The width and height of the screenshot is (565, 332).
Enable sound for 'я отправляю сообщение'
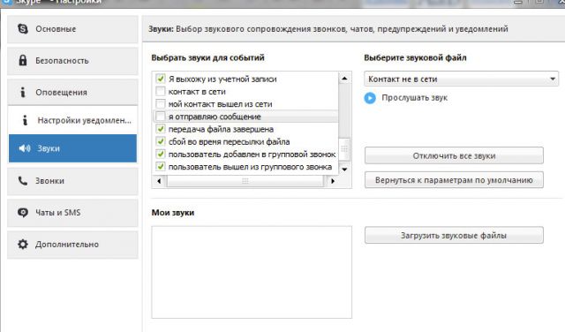pyautogui.click(x=161, y=117)
